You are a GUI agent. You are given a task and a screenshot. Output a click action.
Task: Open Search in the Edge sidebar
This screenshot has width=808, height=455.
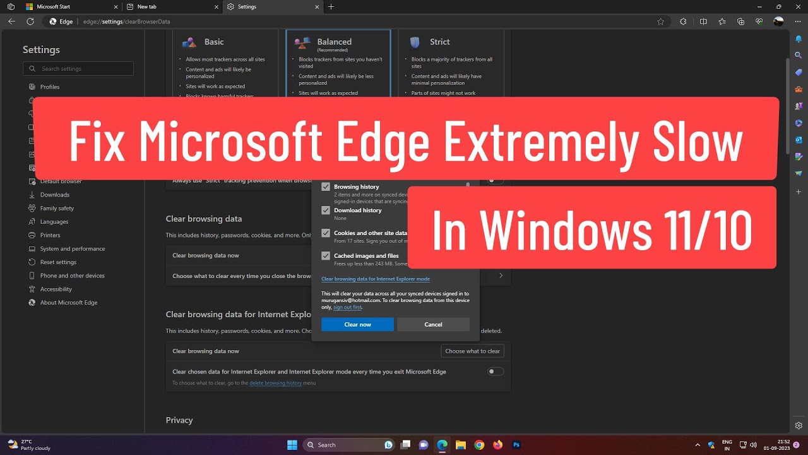799,56
